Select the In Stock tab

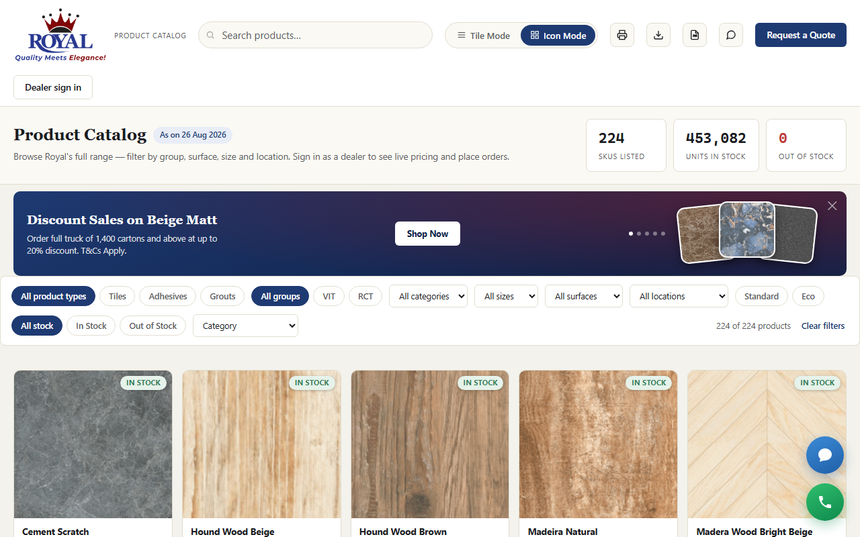coord(91,326)
